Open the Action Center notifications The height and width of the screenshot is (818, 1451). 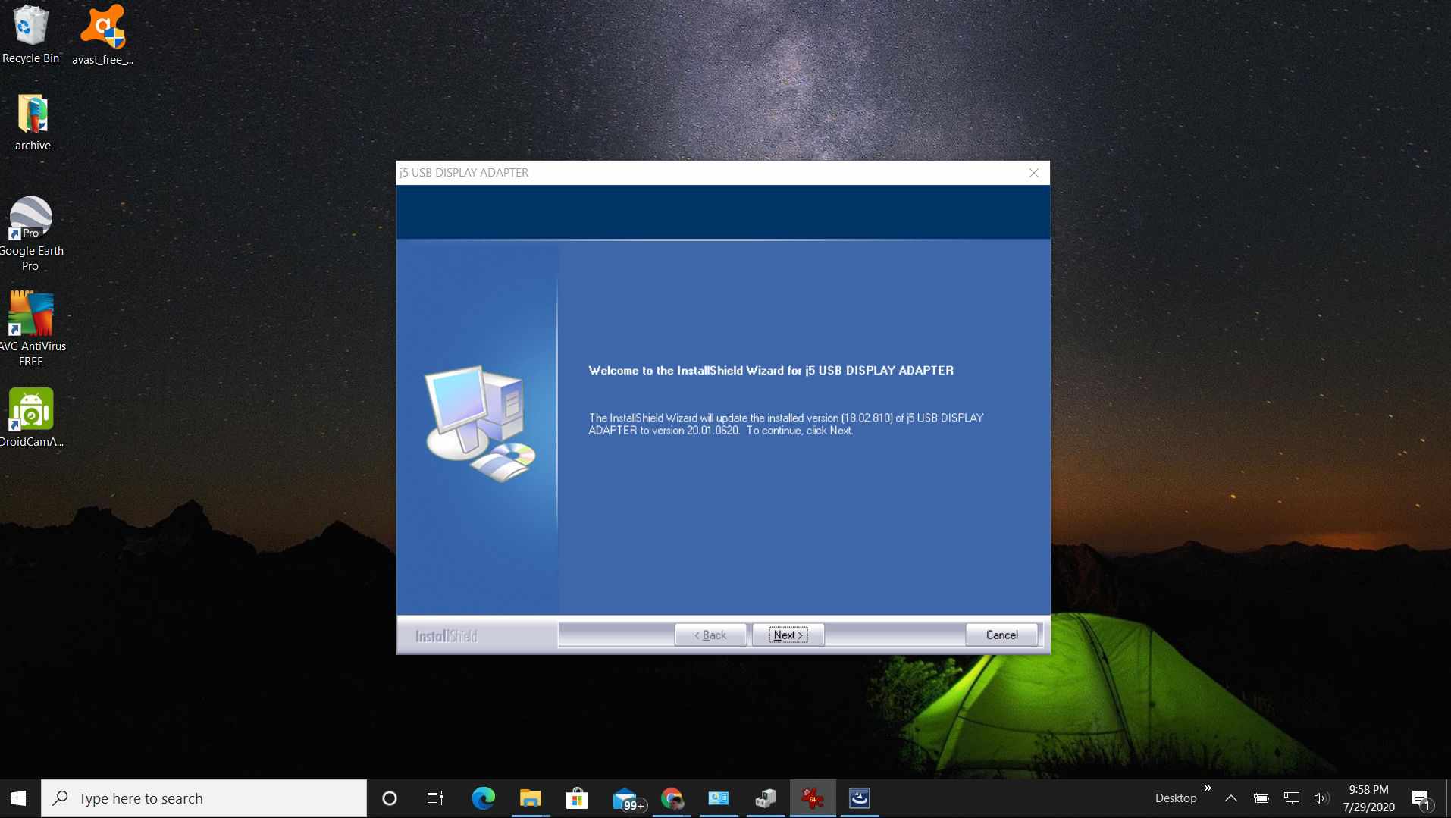1422,799
